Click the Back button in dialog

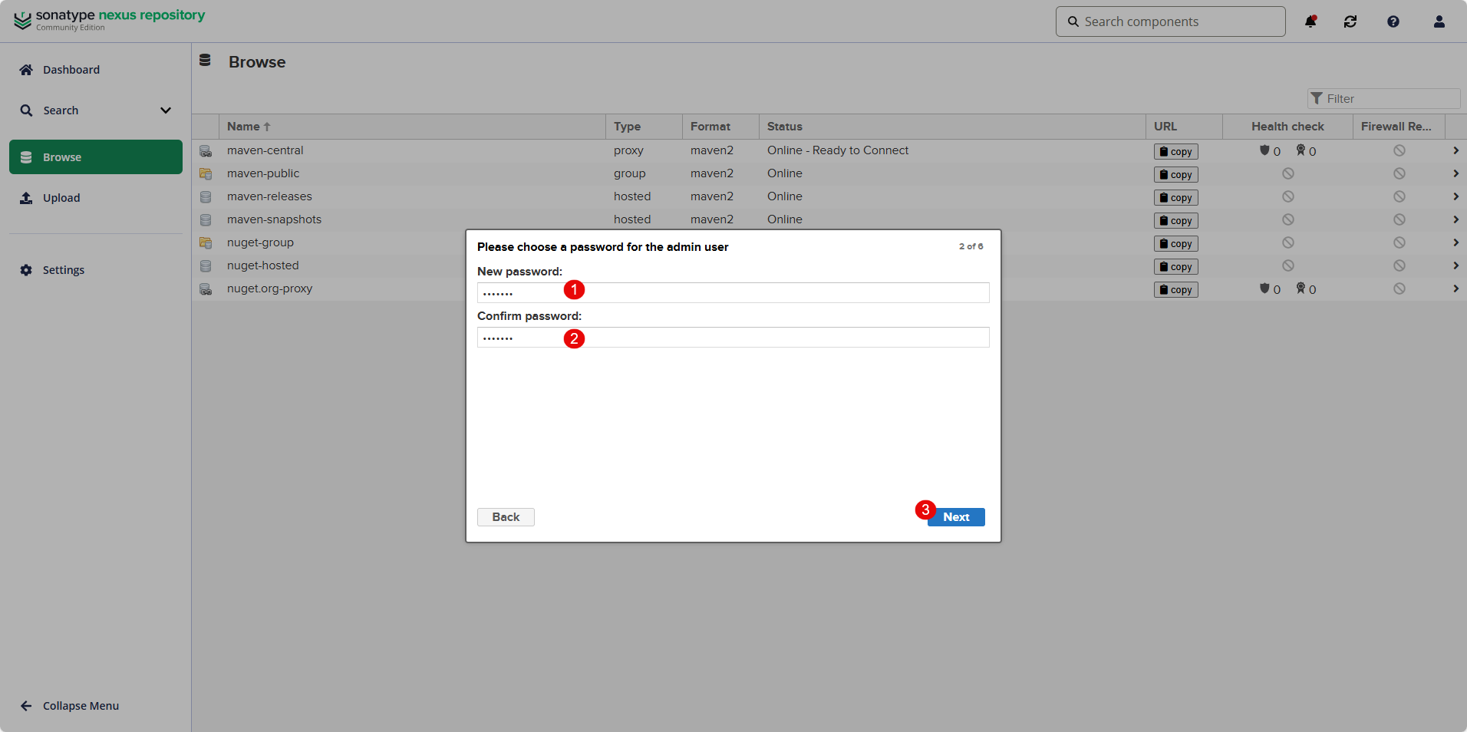tap(506, 517)
